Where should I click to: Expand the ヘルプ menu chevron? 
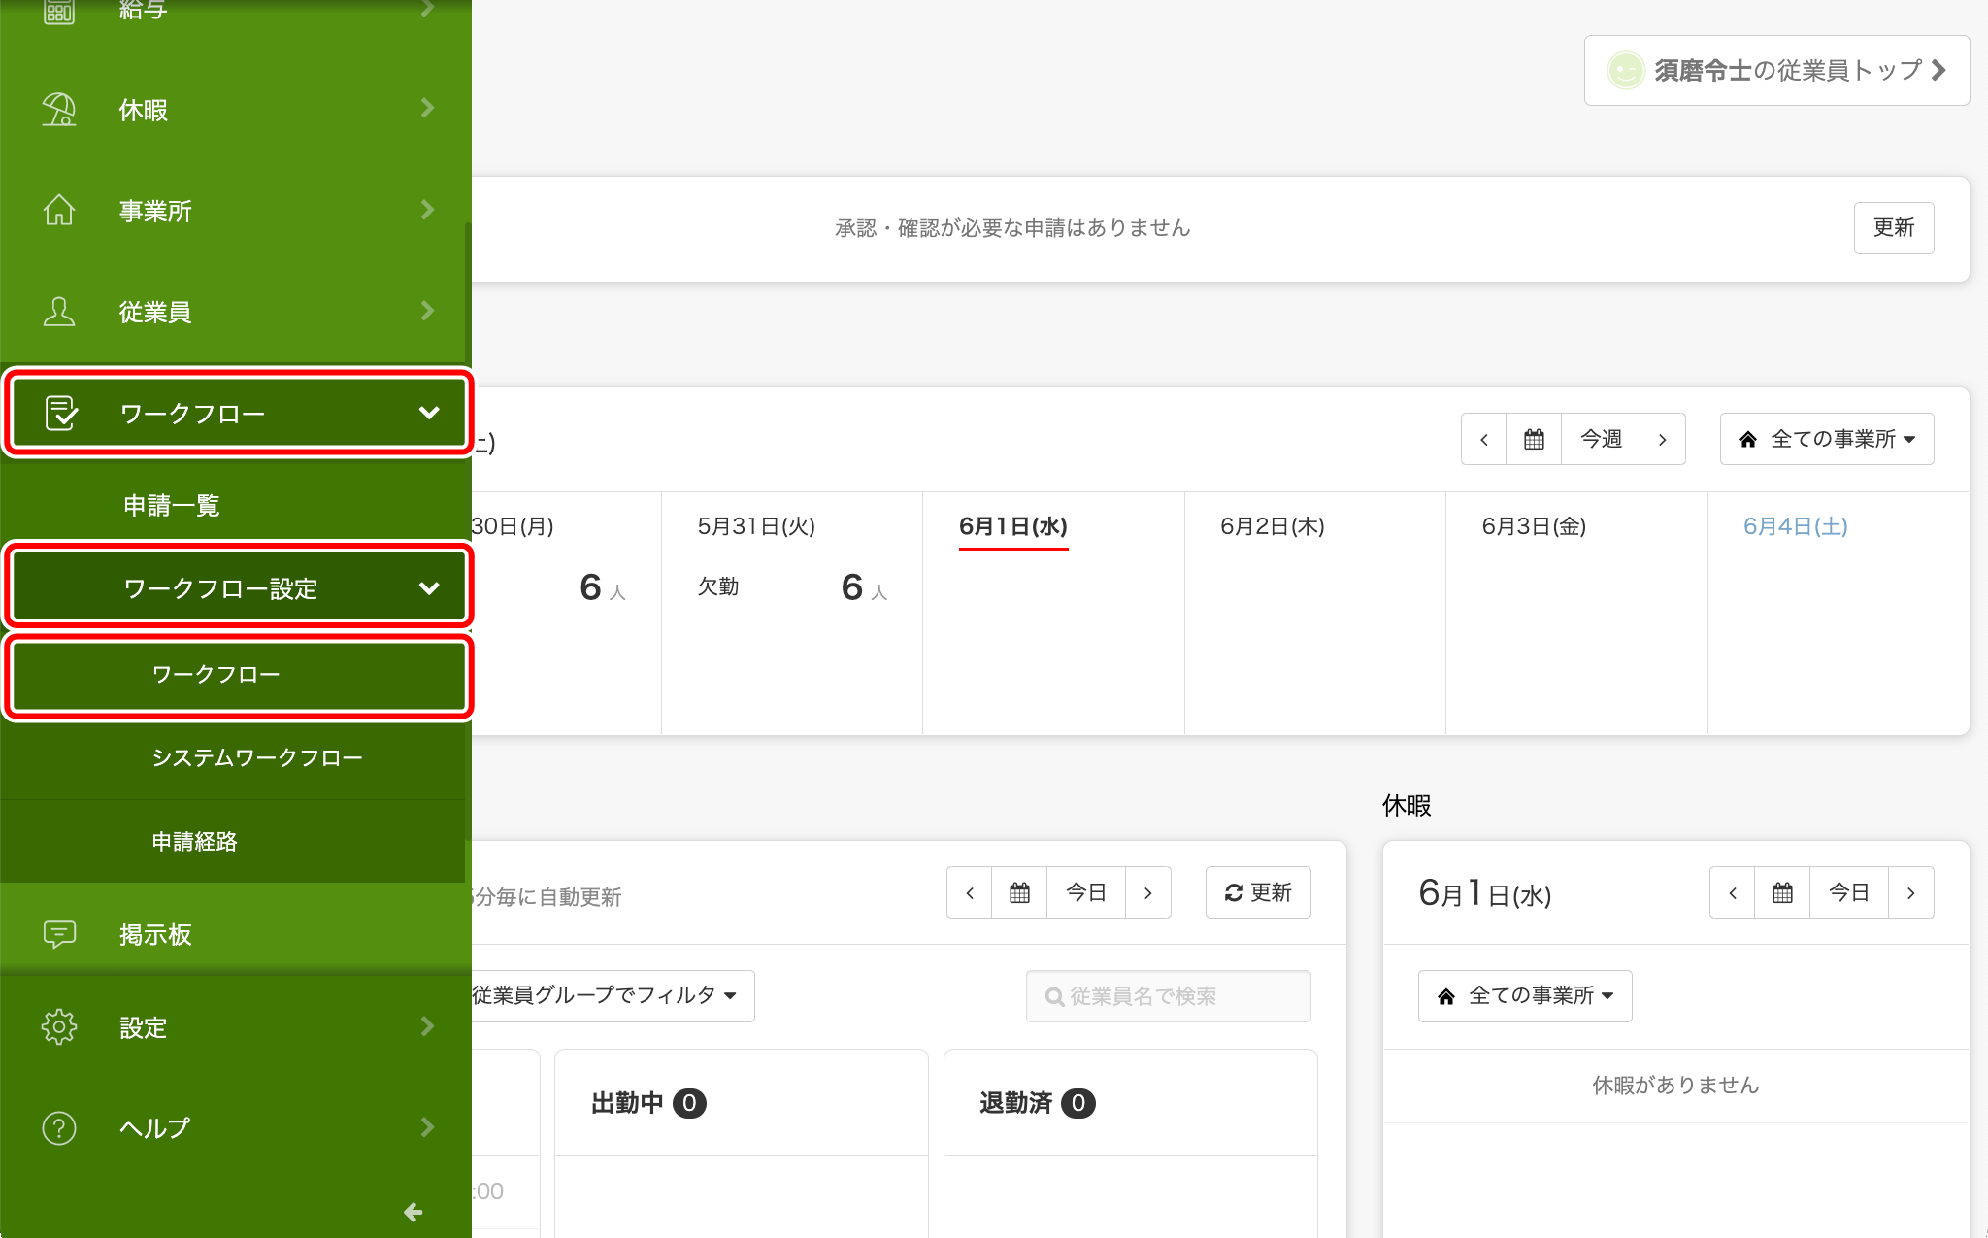pyautogui.click(x=427, y=1127)
